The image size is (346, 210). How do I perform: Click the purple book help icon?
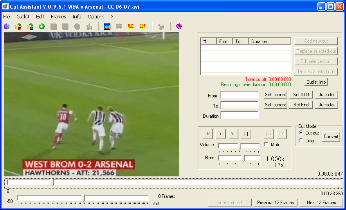pyautogui.click(x=179, y=27)
